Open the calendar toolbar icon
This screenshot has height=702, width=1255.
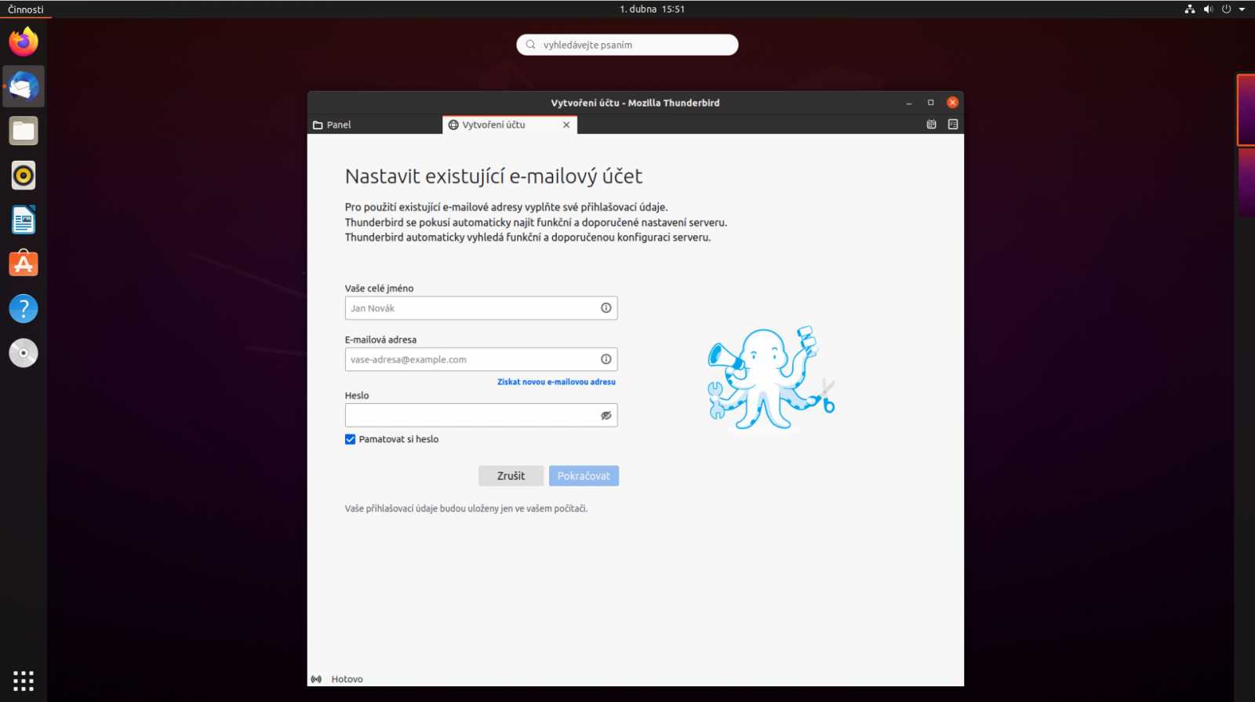pyautogui.click(x=932, y=125)
